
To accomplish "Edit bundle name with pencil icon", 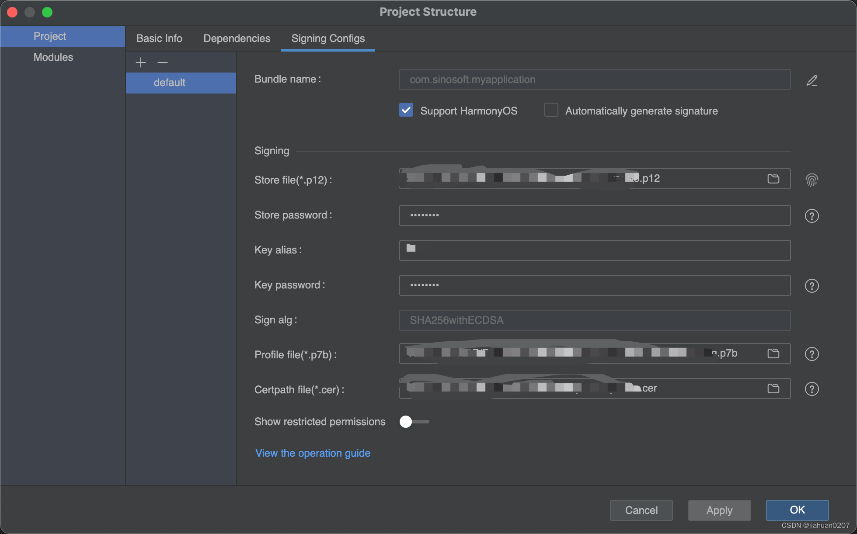I will [812, 80].
